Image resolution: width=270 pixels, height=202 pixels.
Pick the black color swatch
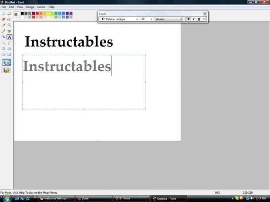point(22,13)
